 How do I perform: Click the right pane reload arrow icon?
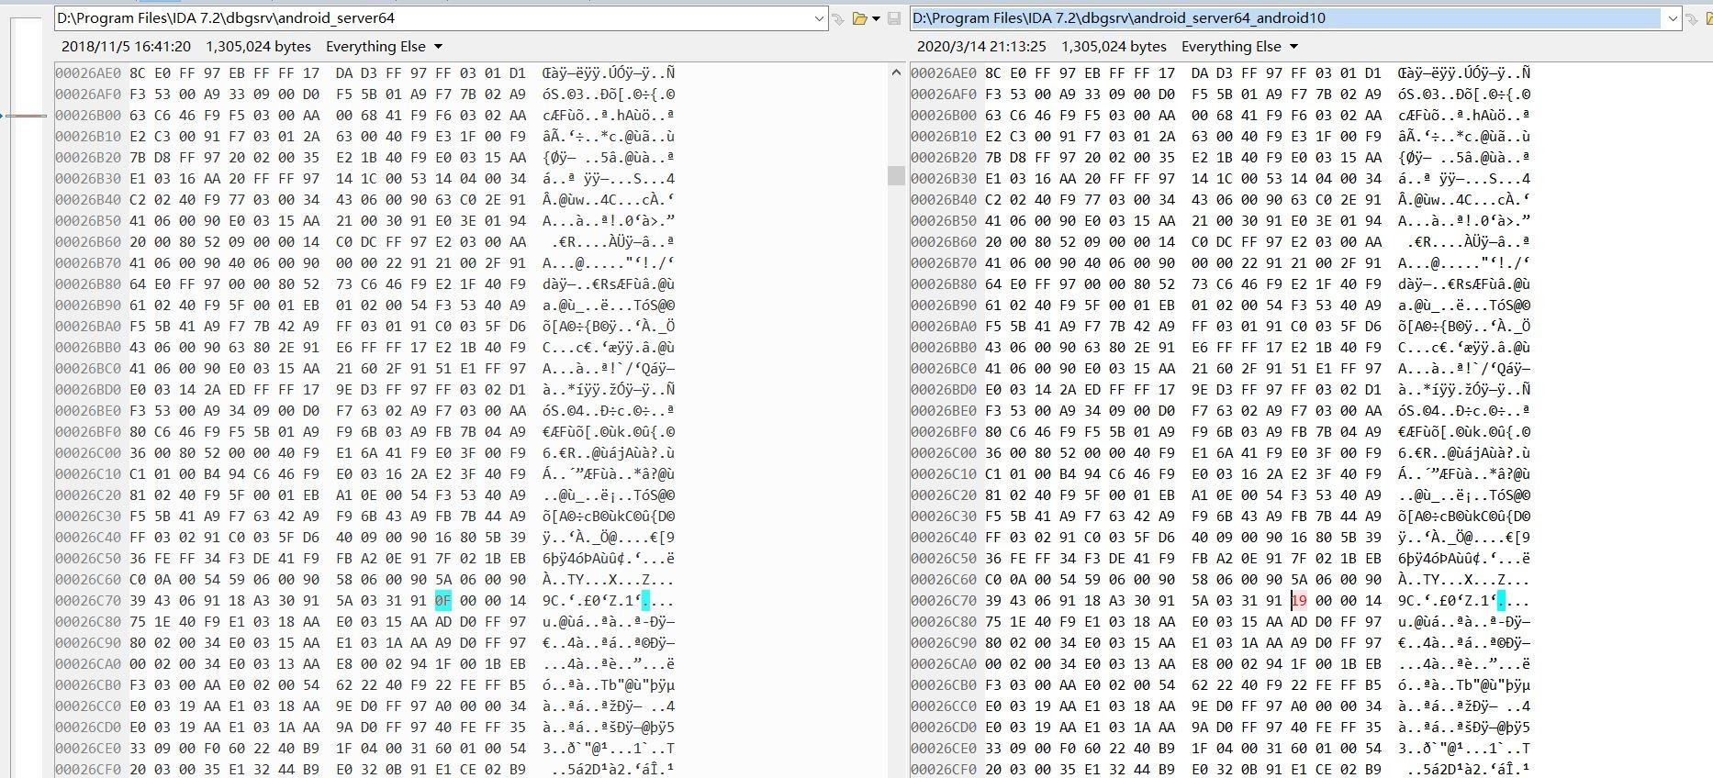pyautogui.click(x=1693, y=18)
